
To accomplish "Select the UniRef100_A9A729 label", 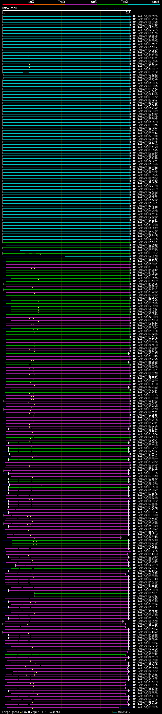I will [x=145, y=682].
